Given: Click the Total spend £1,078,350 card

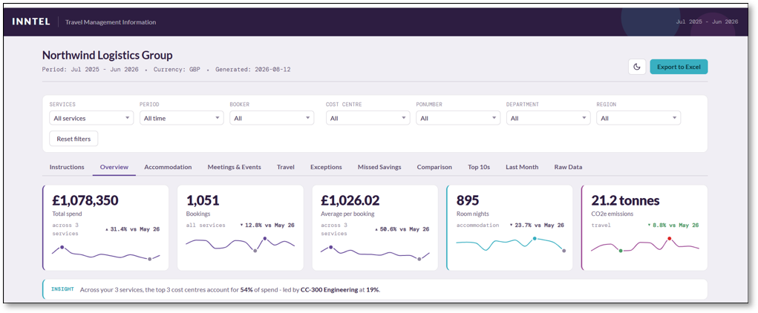Looking at the screenshot, I should pos(105,228).
